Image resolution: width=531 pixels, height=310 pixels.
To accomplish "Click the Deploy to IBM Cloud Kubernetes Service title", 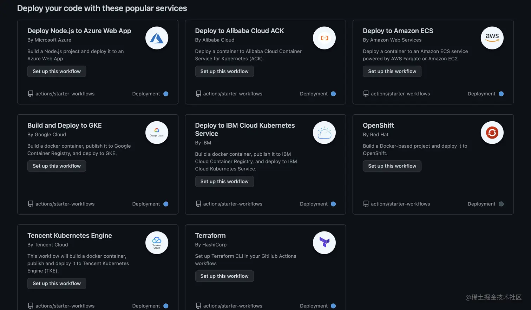I will coord(245,129).
